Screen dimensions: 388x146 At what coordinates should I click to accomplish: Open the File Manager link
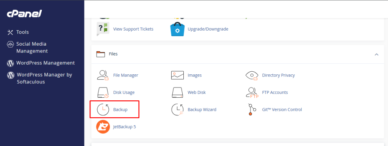126,75
